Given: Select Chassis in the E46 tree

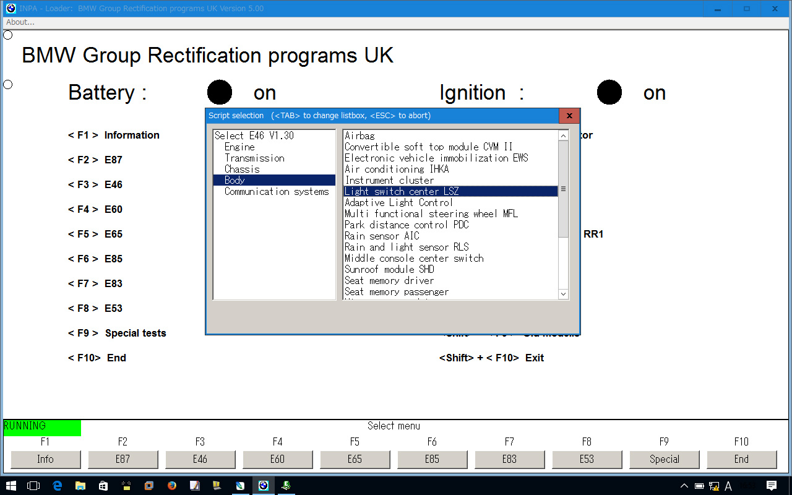Looking at the screenshot, I should [x=242, y=169].
